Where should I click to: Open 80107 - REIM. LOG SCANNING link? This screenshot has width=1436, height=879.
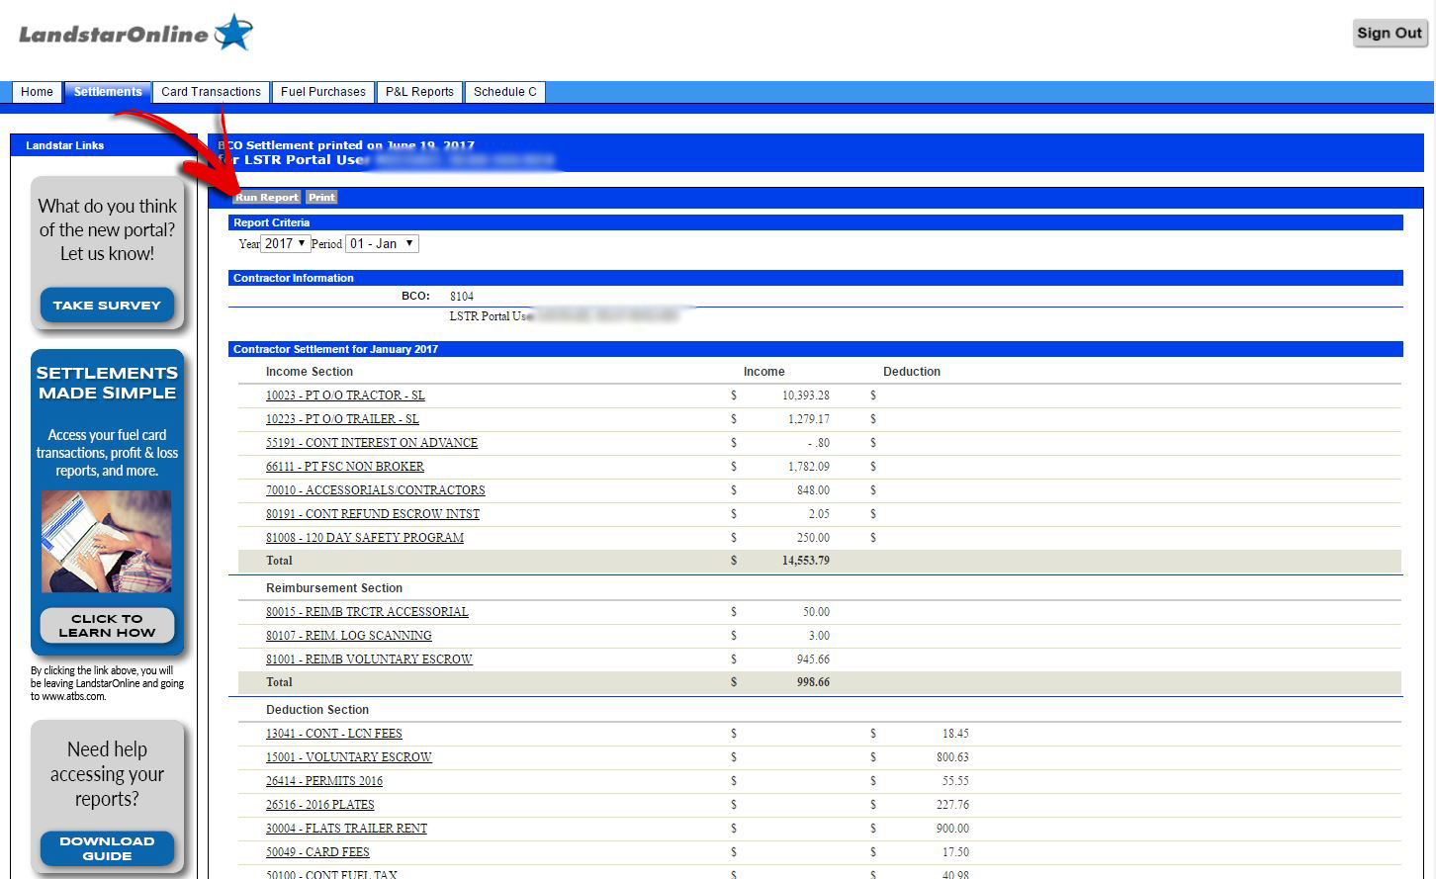(x=349, y=636)
